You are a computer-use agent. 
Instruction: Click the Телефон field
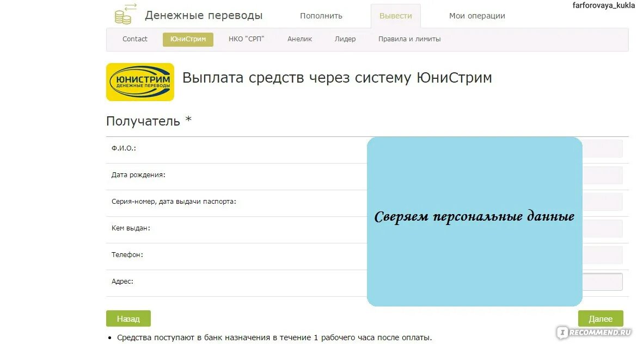[603, 255]
